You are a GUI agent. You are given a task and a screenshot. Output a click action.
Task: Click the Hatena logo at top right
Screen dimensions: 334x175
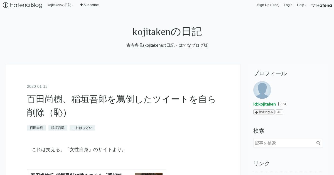coord(321,5)
